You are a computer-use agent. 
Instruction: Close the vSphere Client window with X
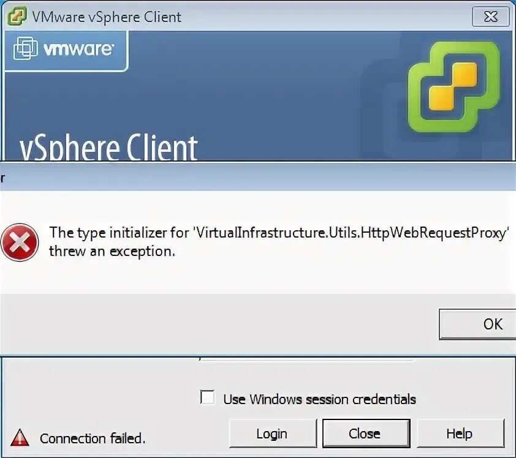click(491, 17)
